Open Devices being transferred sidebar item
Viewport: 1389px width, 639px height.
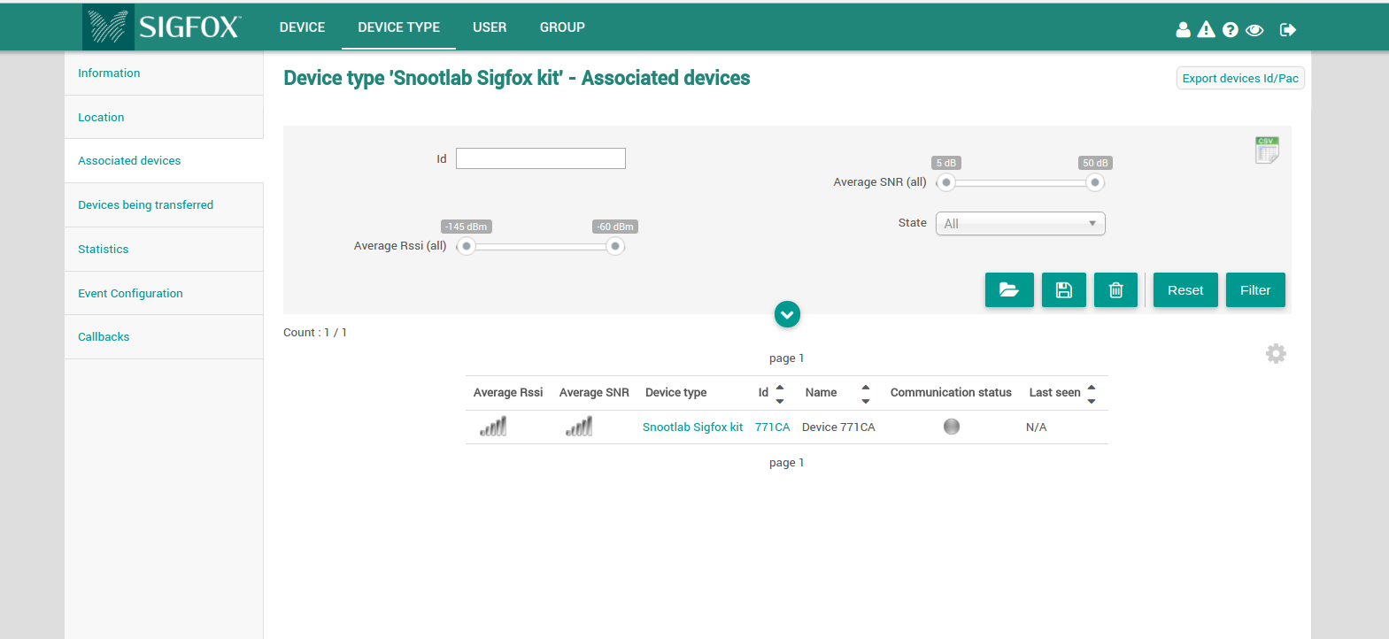coord(164,205)
